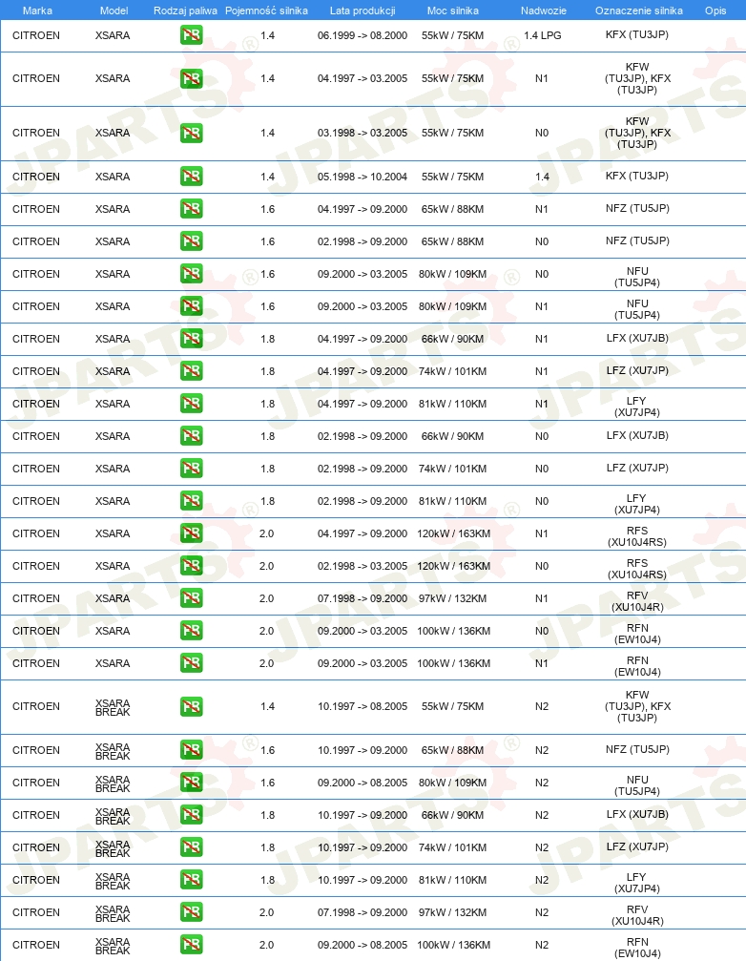The height and width of the screenshot is (961, 746).
Task: Click "XSARA BREAK" in the 1.4 row
Action: point(113,707)
